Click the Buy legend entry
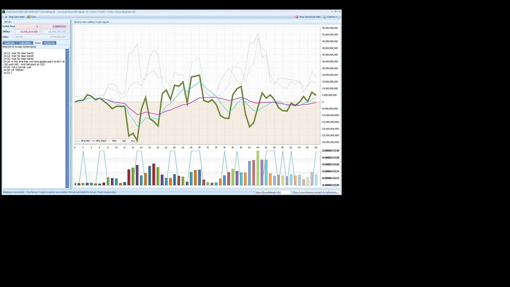This screenshot has height=287, width=510. (x=131, y=141)
